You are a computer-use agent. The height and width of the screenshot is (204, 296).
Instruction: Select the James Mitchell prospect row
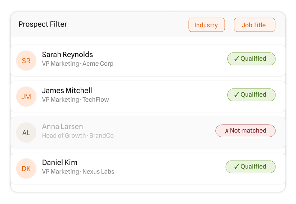coord(162,97)
